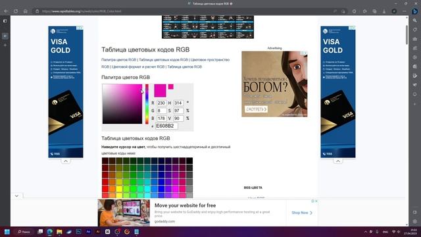This screenshot has width=421, height=237.
Task: Focus the B value field showing 178
Action: click(x=162, y=118)
